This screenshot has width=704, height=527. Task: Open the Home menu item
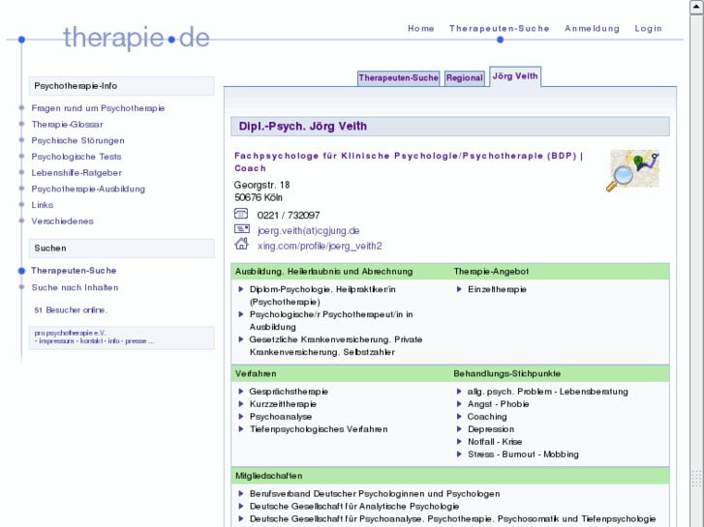420,28
